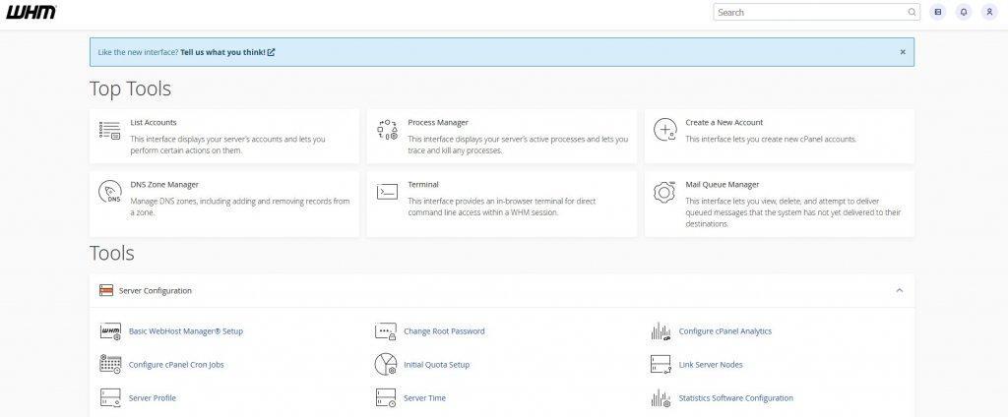Open Server Profile link
The width and height of the screenshot is (1008, 417).
pos(153,397)
